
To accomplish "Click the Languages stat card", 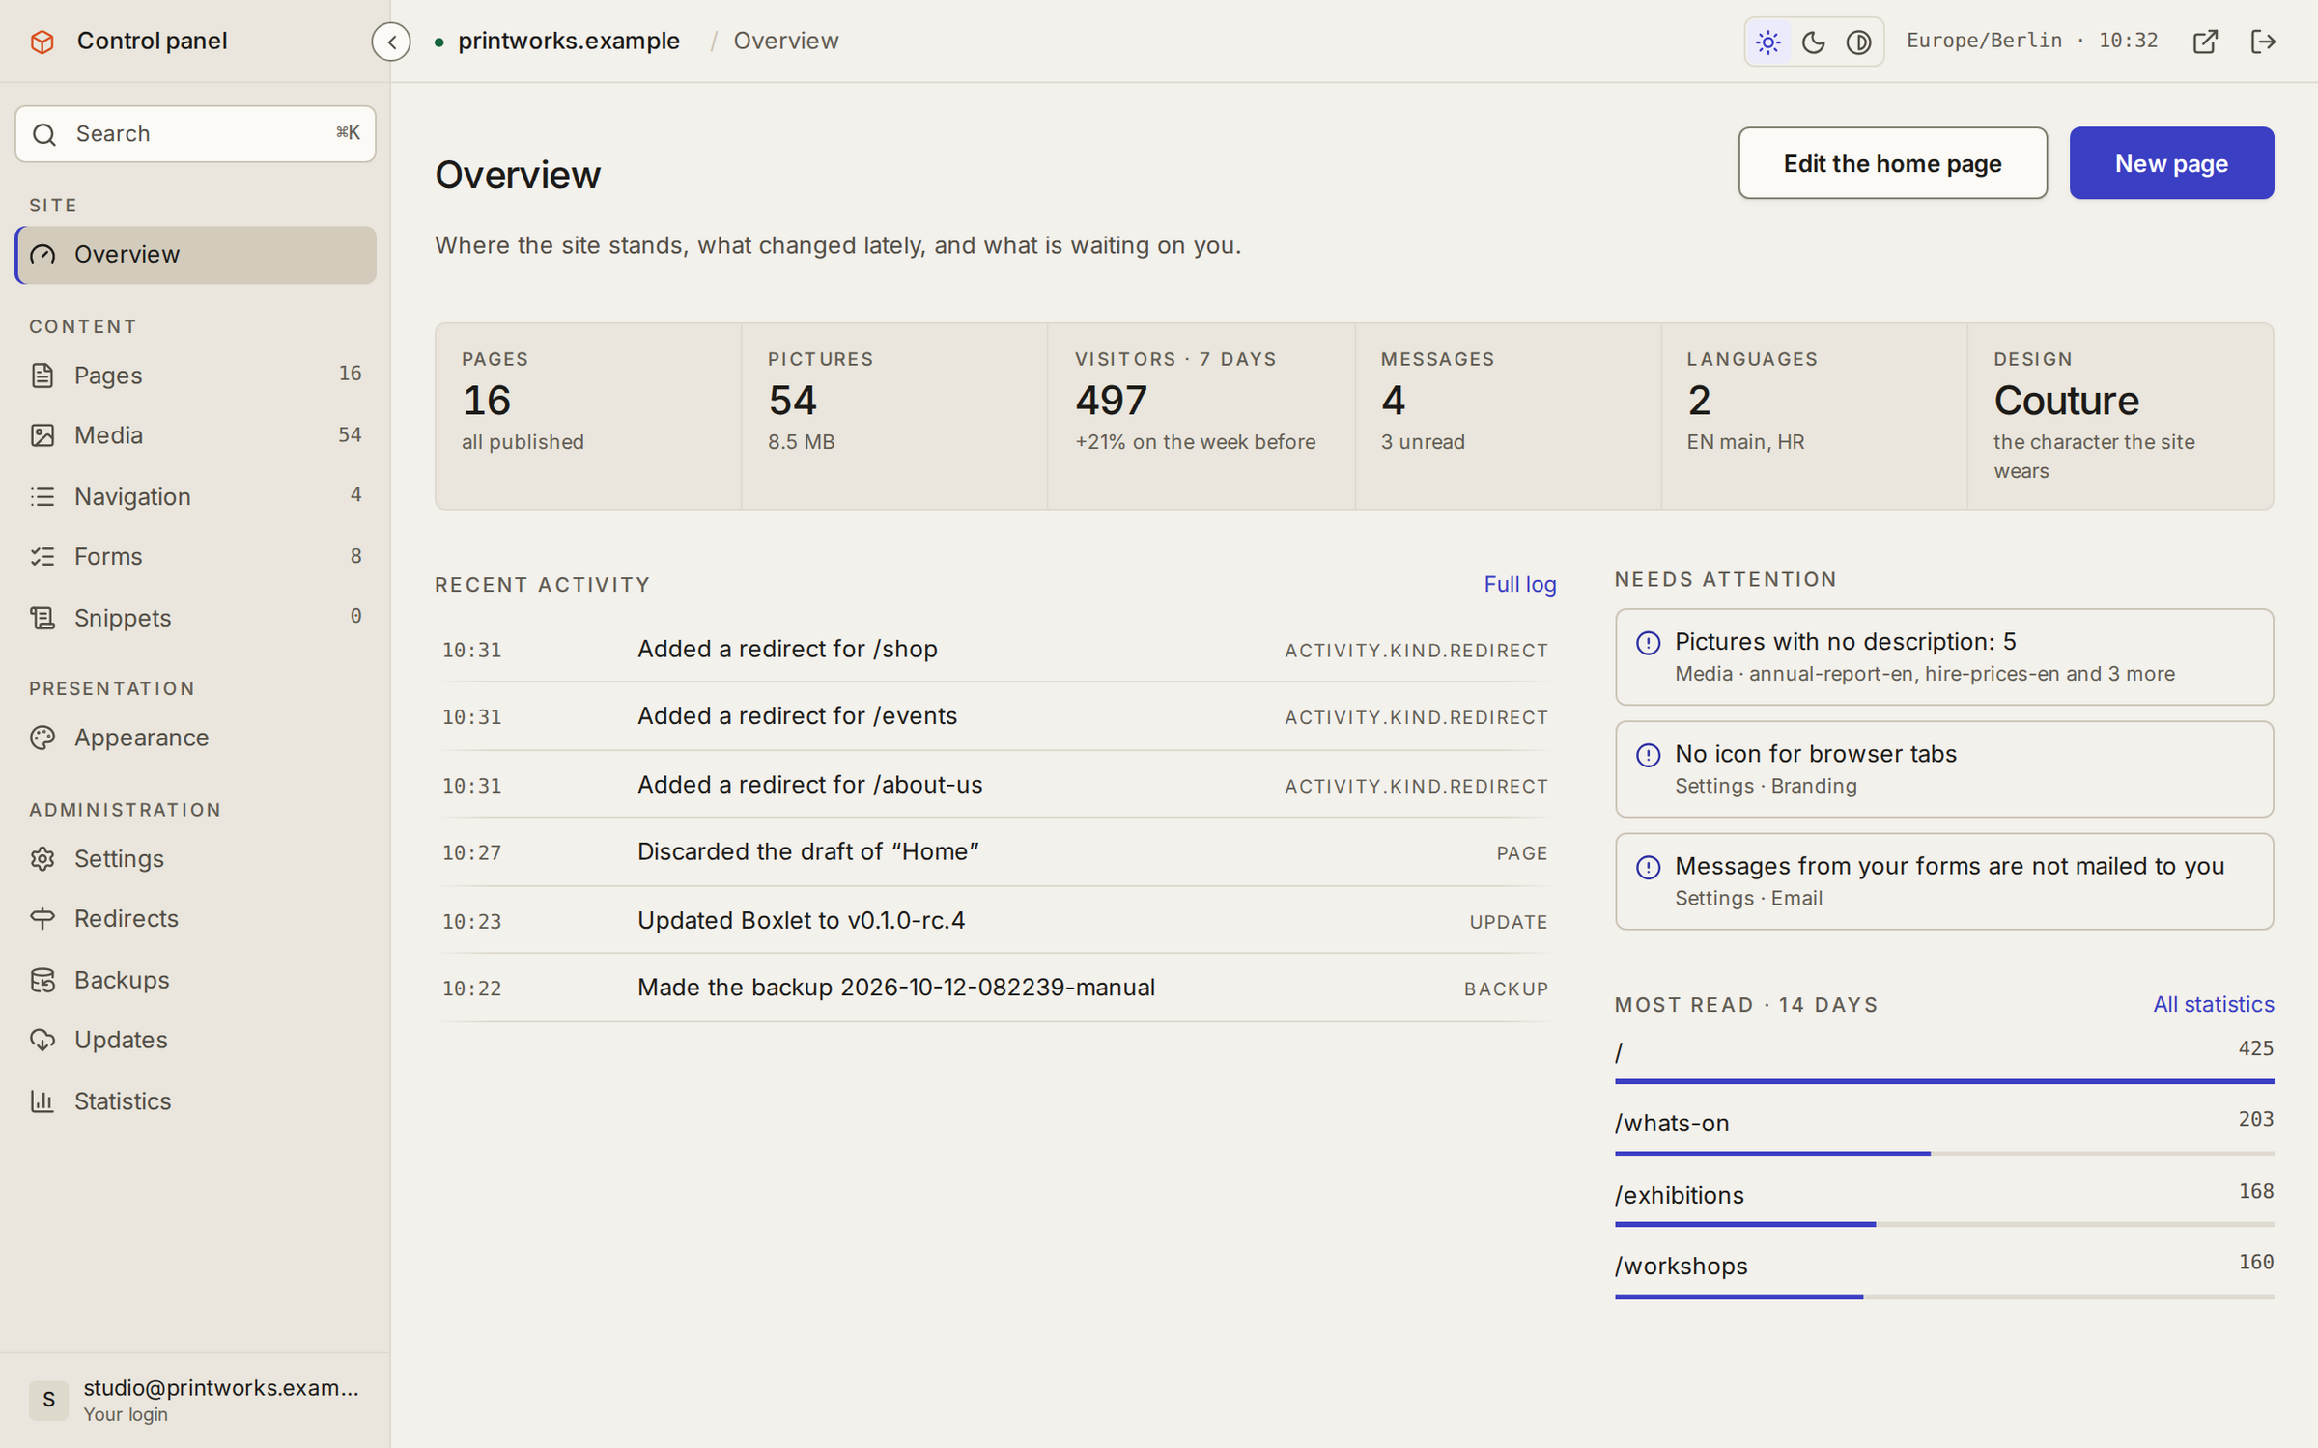I will [x=1814, y=416].
